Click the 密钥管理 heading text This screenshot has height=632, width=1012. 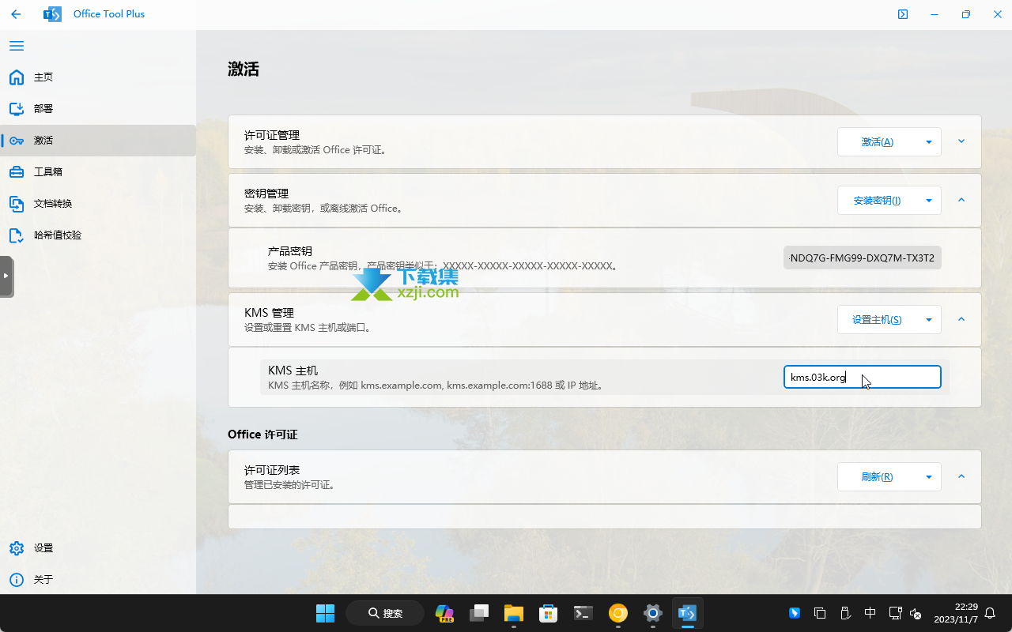(266, 194)
